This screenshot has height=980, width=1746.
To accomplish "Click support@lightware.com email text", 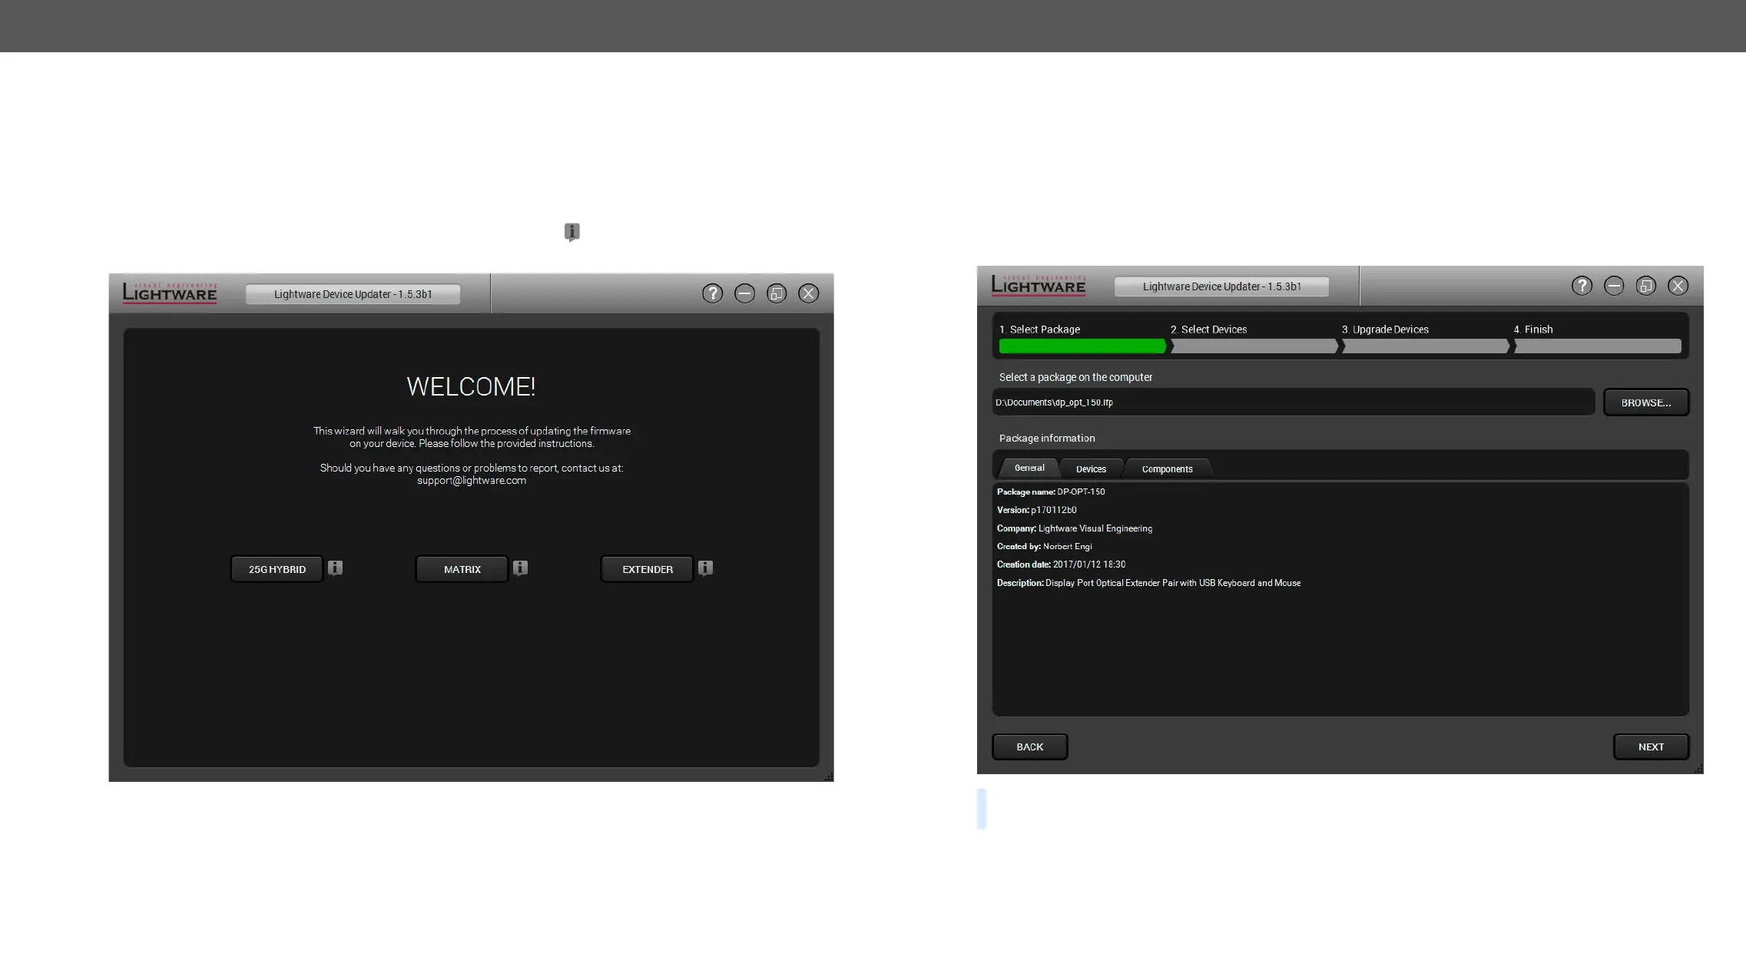I will coord(472,481).
